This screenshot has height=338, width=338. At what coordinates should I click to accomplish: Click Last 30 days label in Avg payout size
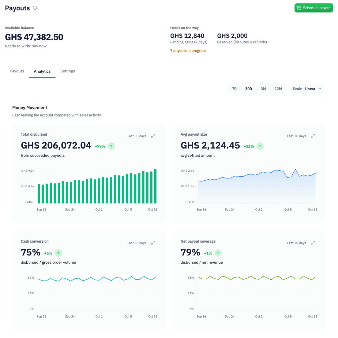point(297,136)
